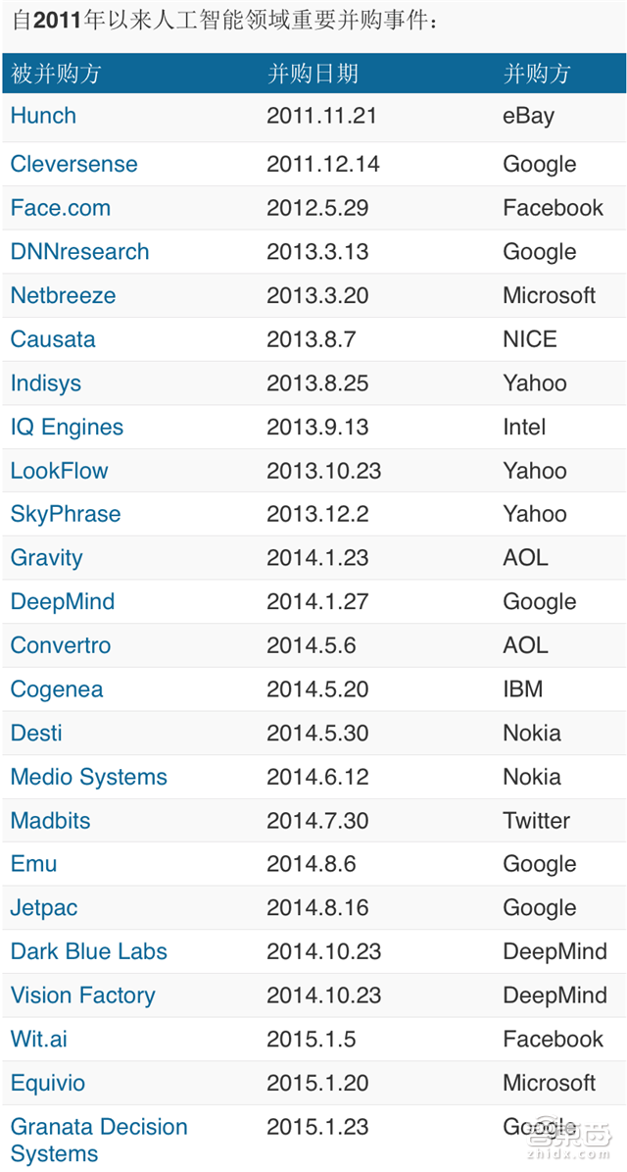
Task: Open the Netbreeze entry
Action: (x=63, y=296)
